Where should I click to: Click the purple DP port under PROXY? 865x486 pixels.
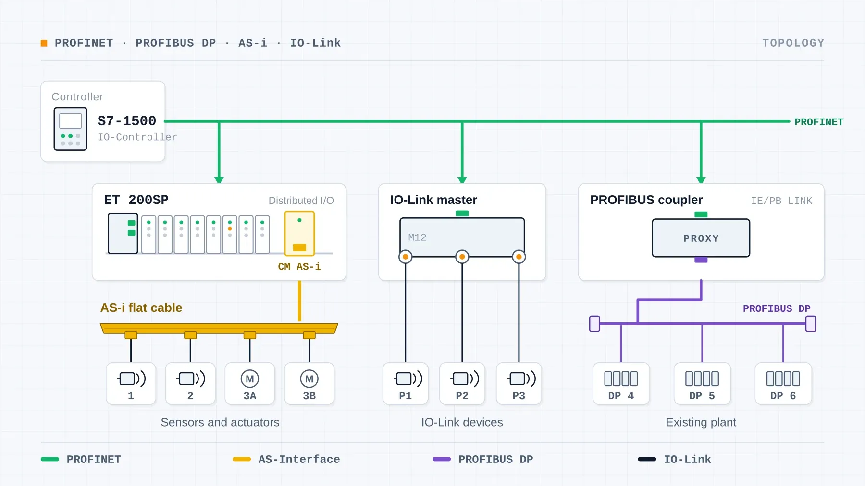(x=701, y=260)
